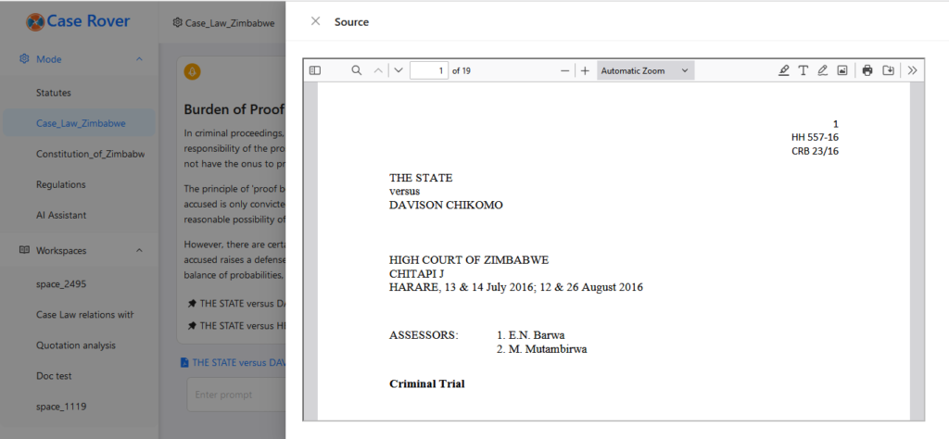The height and width of the screenshot is (439, 949).
Task: Select the add text annotation tool
Action: click(x=803, y=70)
